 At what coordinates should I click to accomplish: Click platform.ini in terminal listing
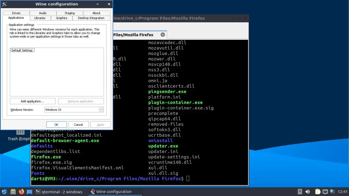pyautogui.click(x=165, y=97)
